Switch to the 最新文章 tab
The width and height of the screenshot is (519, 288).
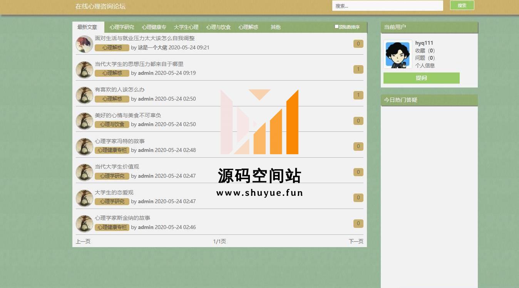pos(88,27)
